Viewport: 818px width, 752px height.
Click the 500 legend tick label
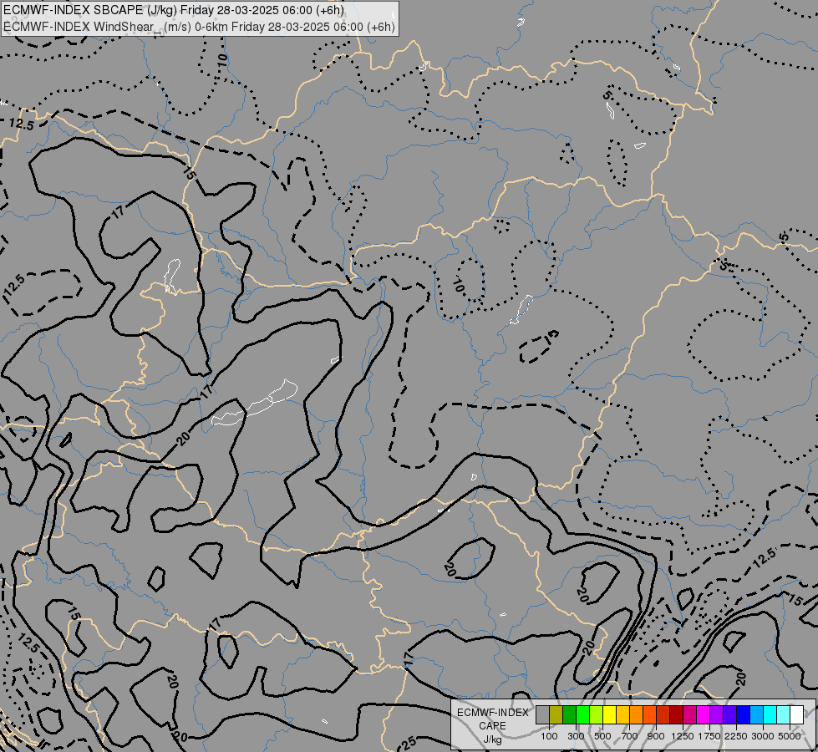point(602,736)
